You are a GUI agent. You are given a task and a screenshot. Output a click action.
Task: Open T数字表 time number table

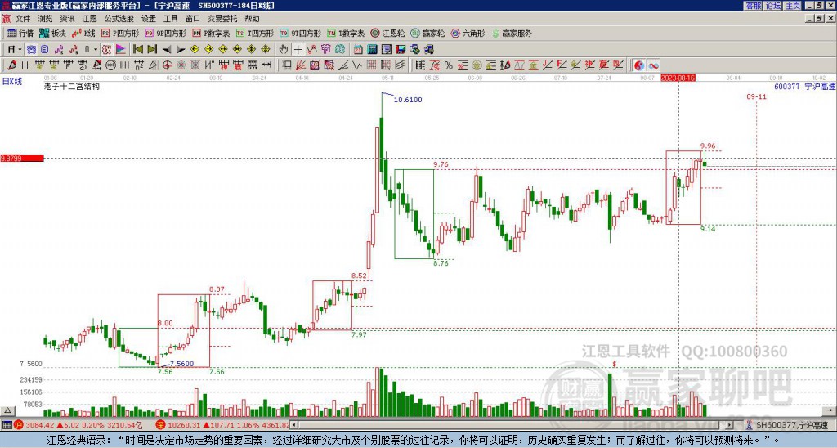pos(346,33)
